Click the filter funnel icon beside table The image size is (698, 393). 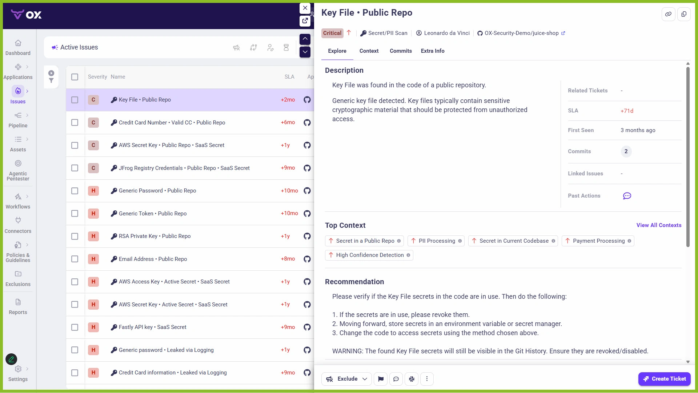tap(51, 81)
